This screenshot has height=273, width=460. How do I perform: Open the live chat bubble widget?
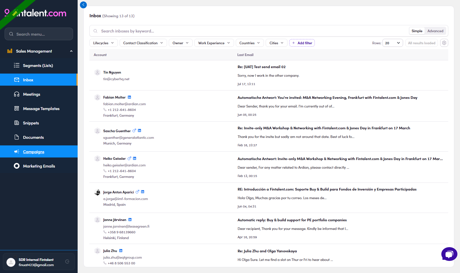coord(449,254)
